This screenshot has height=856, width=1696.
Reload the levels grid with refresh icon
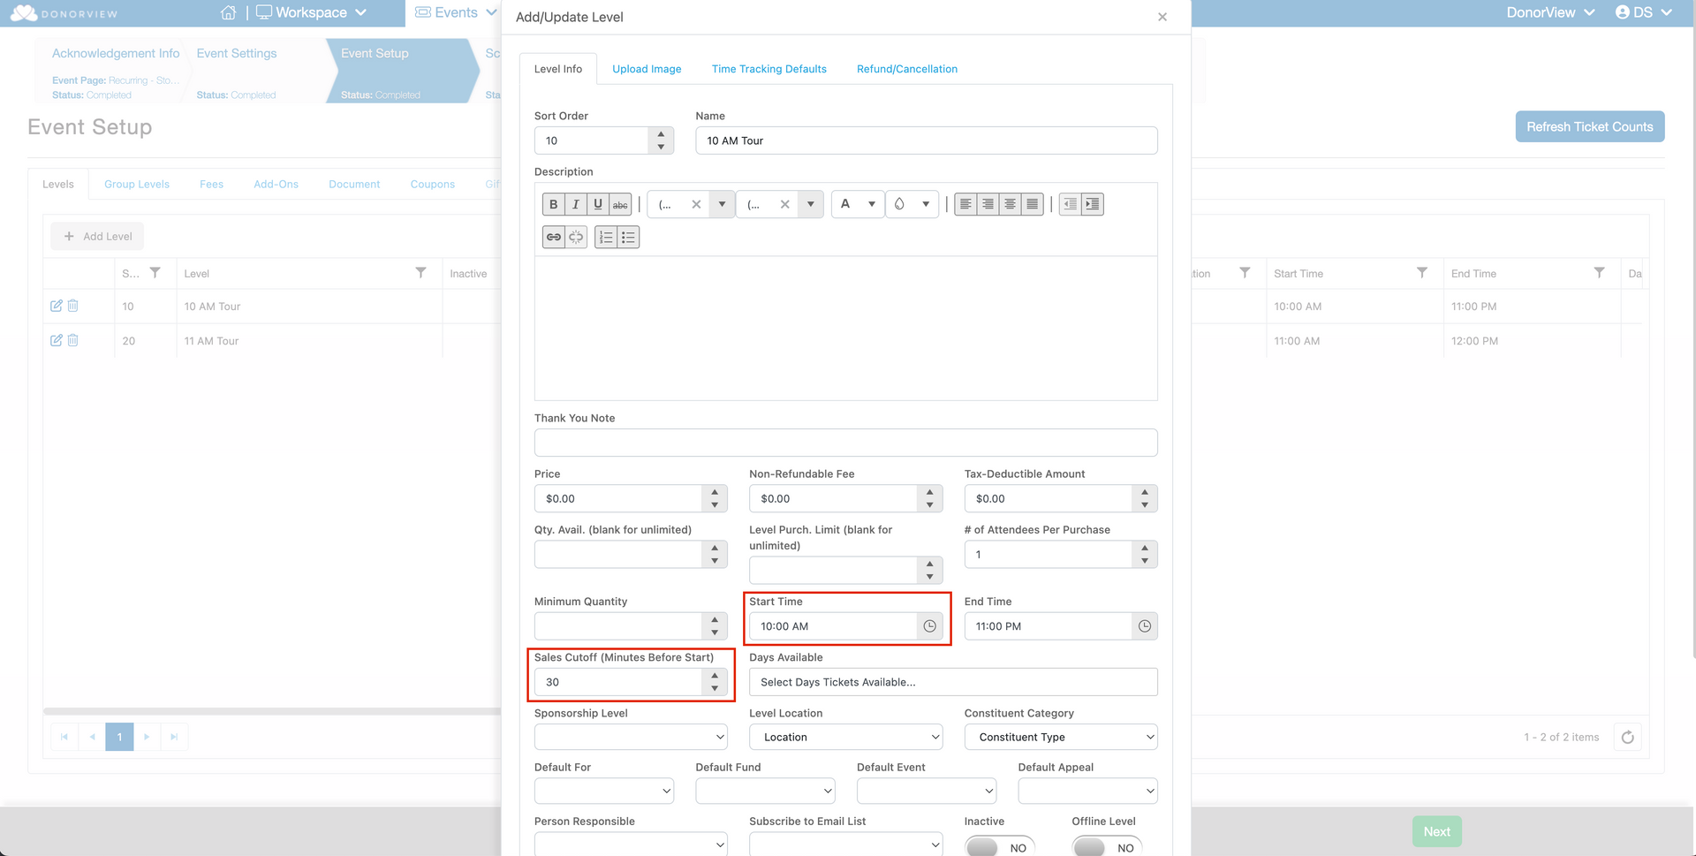tap(1628, 737)
